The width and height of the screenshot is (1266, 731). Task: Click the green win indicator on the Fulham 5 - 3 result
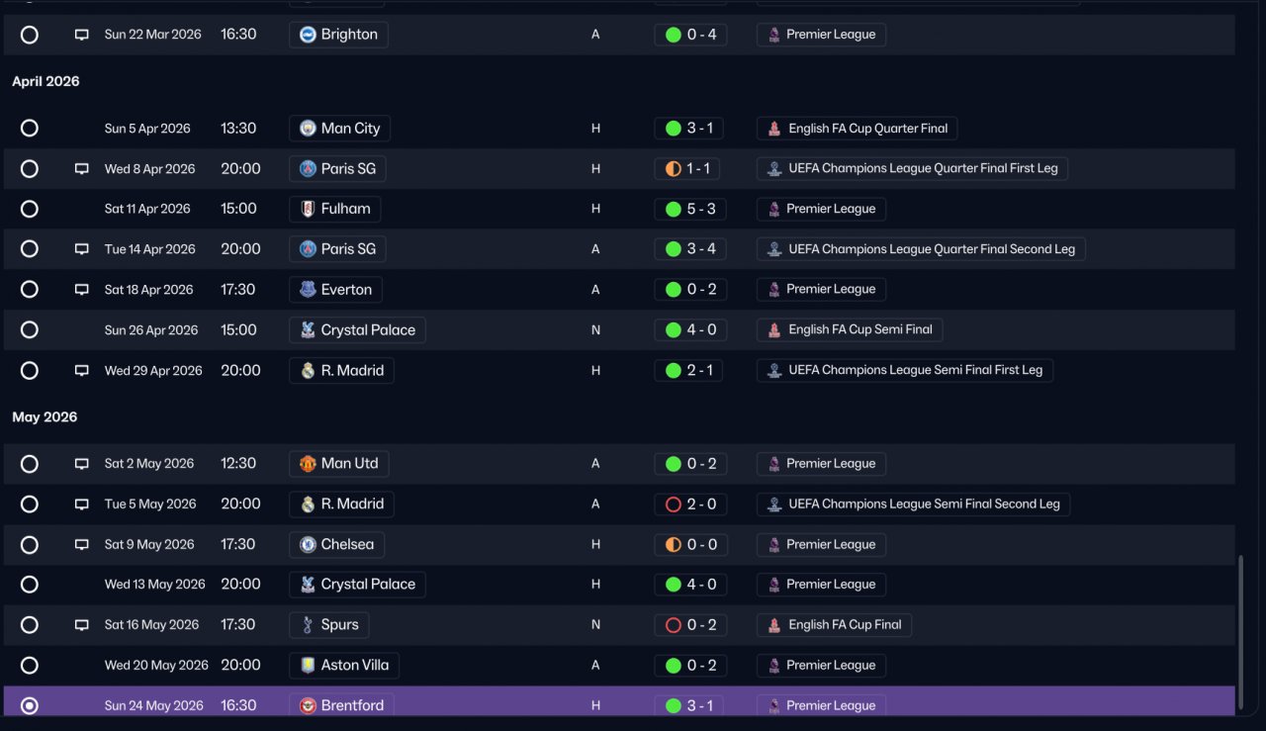674,209
